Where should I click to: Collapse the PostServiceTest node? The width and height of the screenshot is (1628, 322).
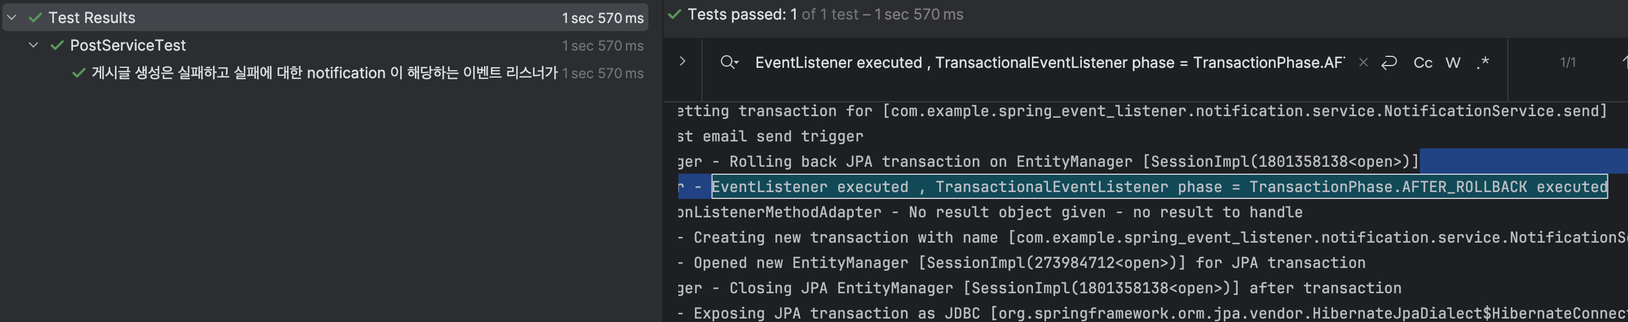click(x=33, y=45)
